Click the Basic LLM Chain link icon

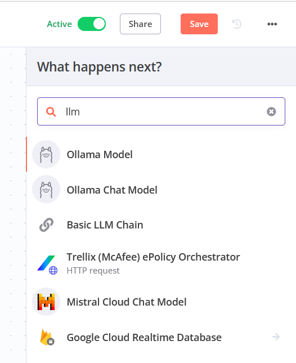(x=46, y=225)
